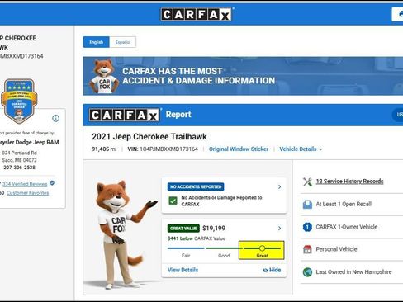The image size is (403, 302).
Task: Click the 'Last Owned in New Hampshire' text
Action: coord(353,272)
